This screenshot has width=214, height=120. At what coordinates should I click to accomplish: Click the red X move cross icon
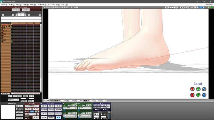192,95
